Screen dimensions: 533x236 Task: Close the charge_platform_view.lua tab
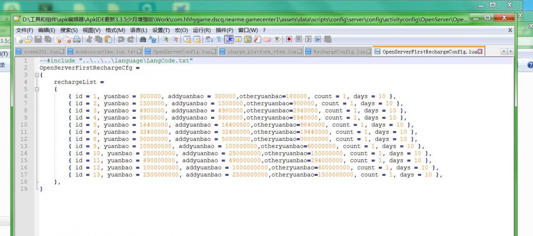300,52
